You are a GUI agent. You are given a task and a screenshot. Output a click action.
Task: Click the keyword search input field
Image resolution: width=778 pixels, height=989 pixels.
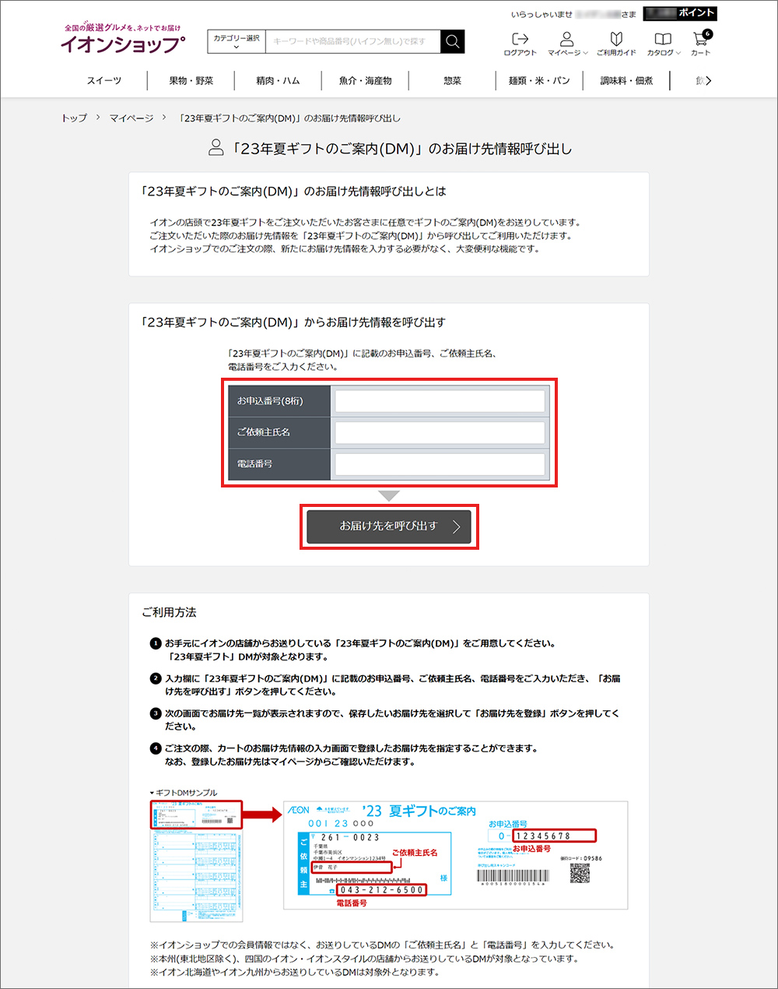coord(352,41)
